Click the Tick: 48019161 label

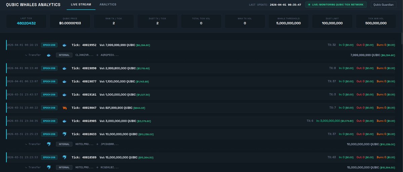coord(84,95)
